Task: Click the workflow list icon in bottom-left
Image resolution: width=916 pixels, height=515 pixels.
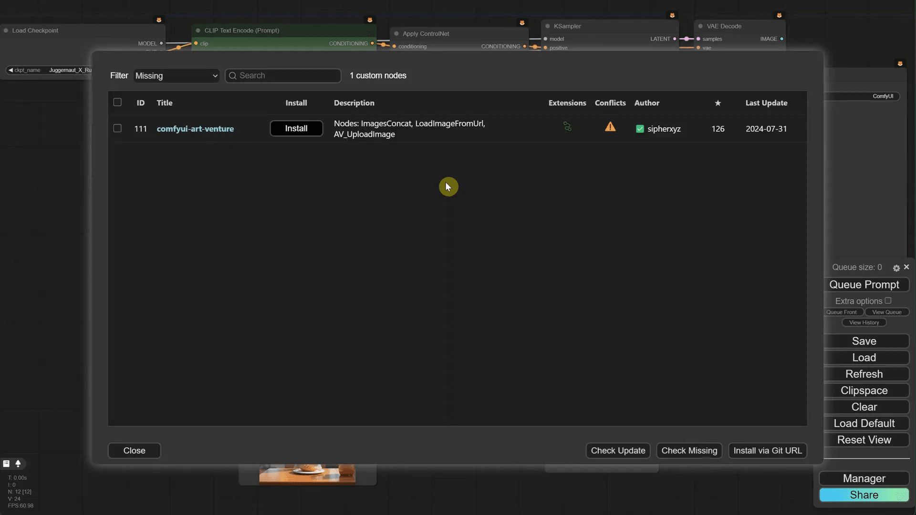Action: [x=6, y=463]
